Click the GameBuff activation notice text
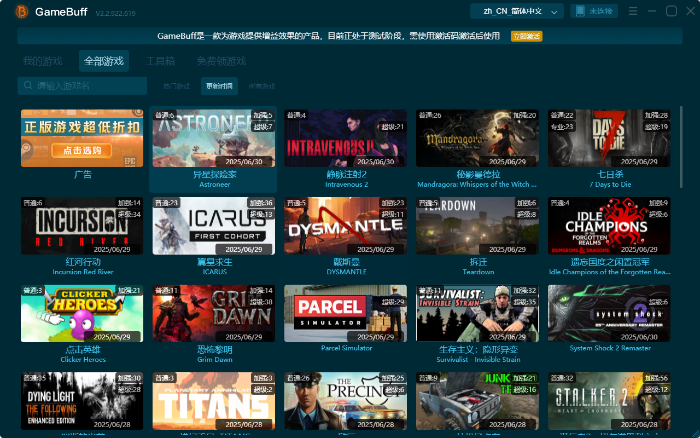 pos(329,36)
